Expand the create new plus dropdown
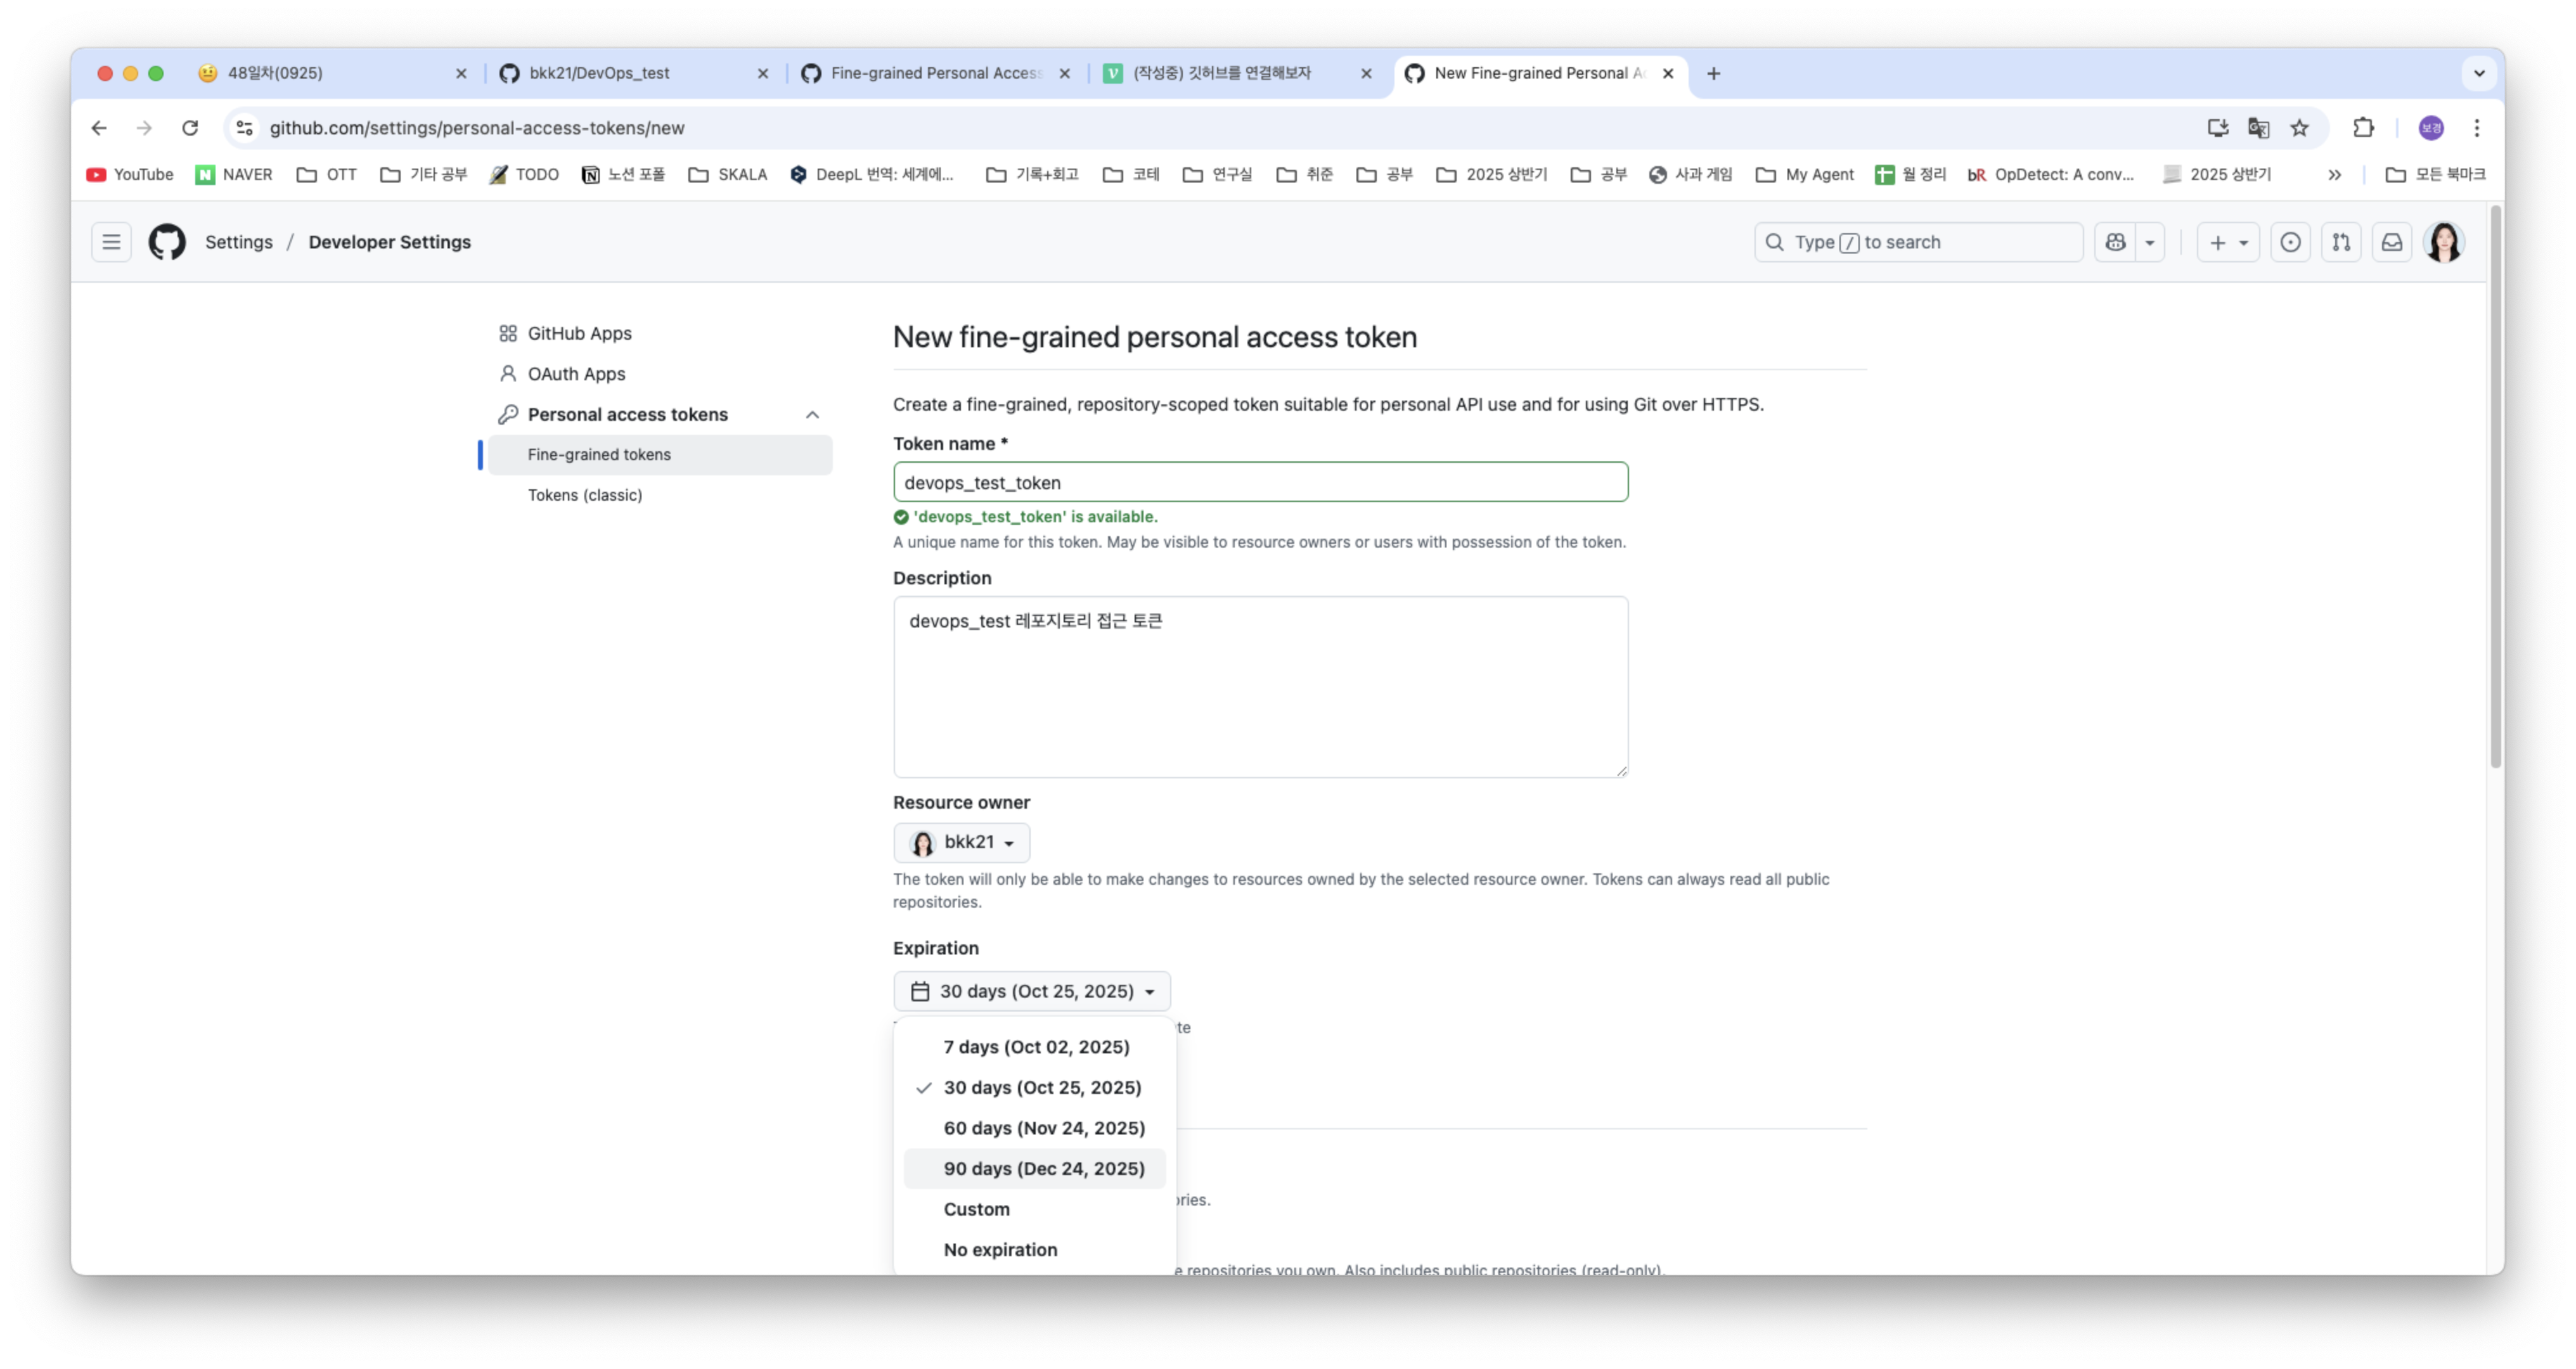Image resolution: width=2576 pixels, height=1369 pixels. coord(2228,242)
